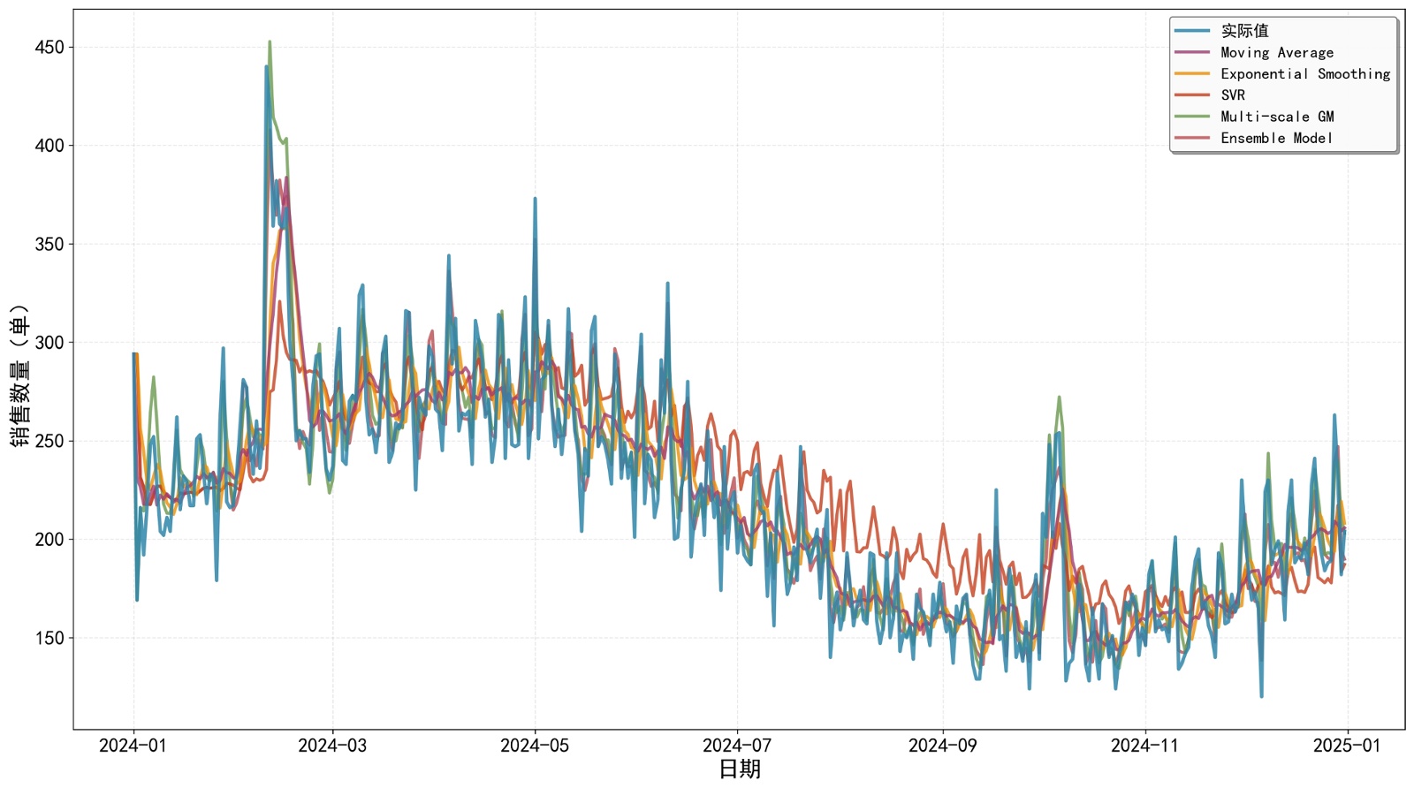The image size is (1414, 788).
Task: Click the 400 y-axis tick label
Action: [49, 146]
